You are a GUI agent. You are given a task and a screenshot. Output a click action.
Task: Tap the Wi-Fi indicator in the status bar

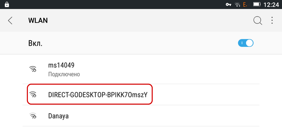coord(237,4)
